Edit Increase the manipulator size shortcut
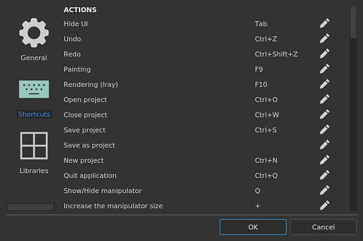 click(325, 205)
